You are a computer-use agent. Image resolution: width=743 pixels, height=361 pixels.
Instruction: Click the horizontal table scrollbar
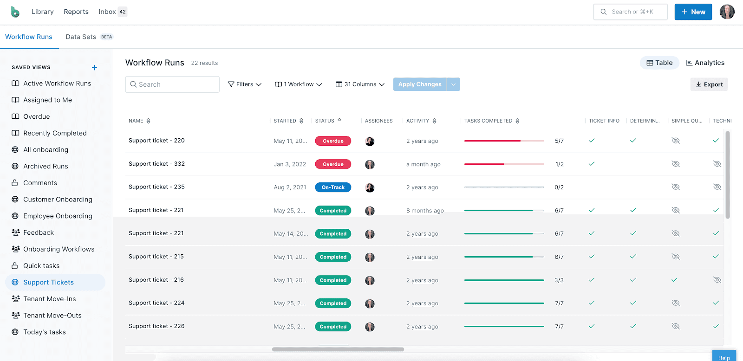tap(338, 349)
